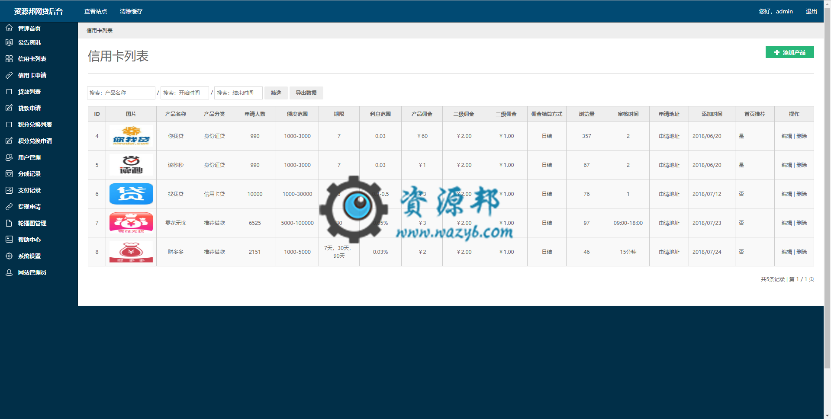The width and height of the screenshot is (831, 419).
Task: Click the square icon beside 积分兑换列表
Action: (x=9, y=125)
